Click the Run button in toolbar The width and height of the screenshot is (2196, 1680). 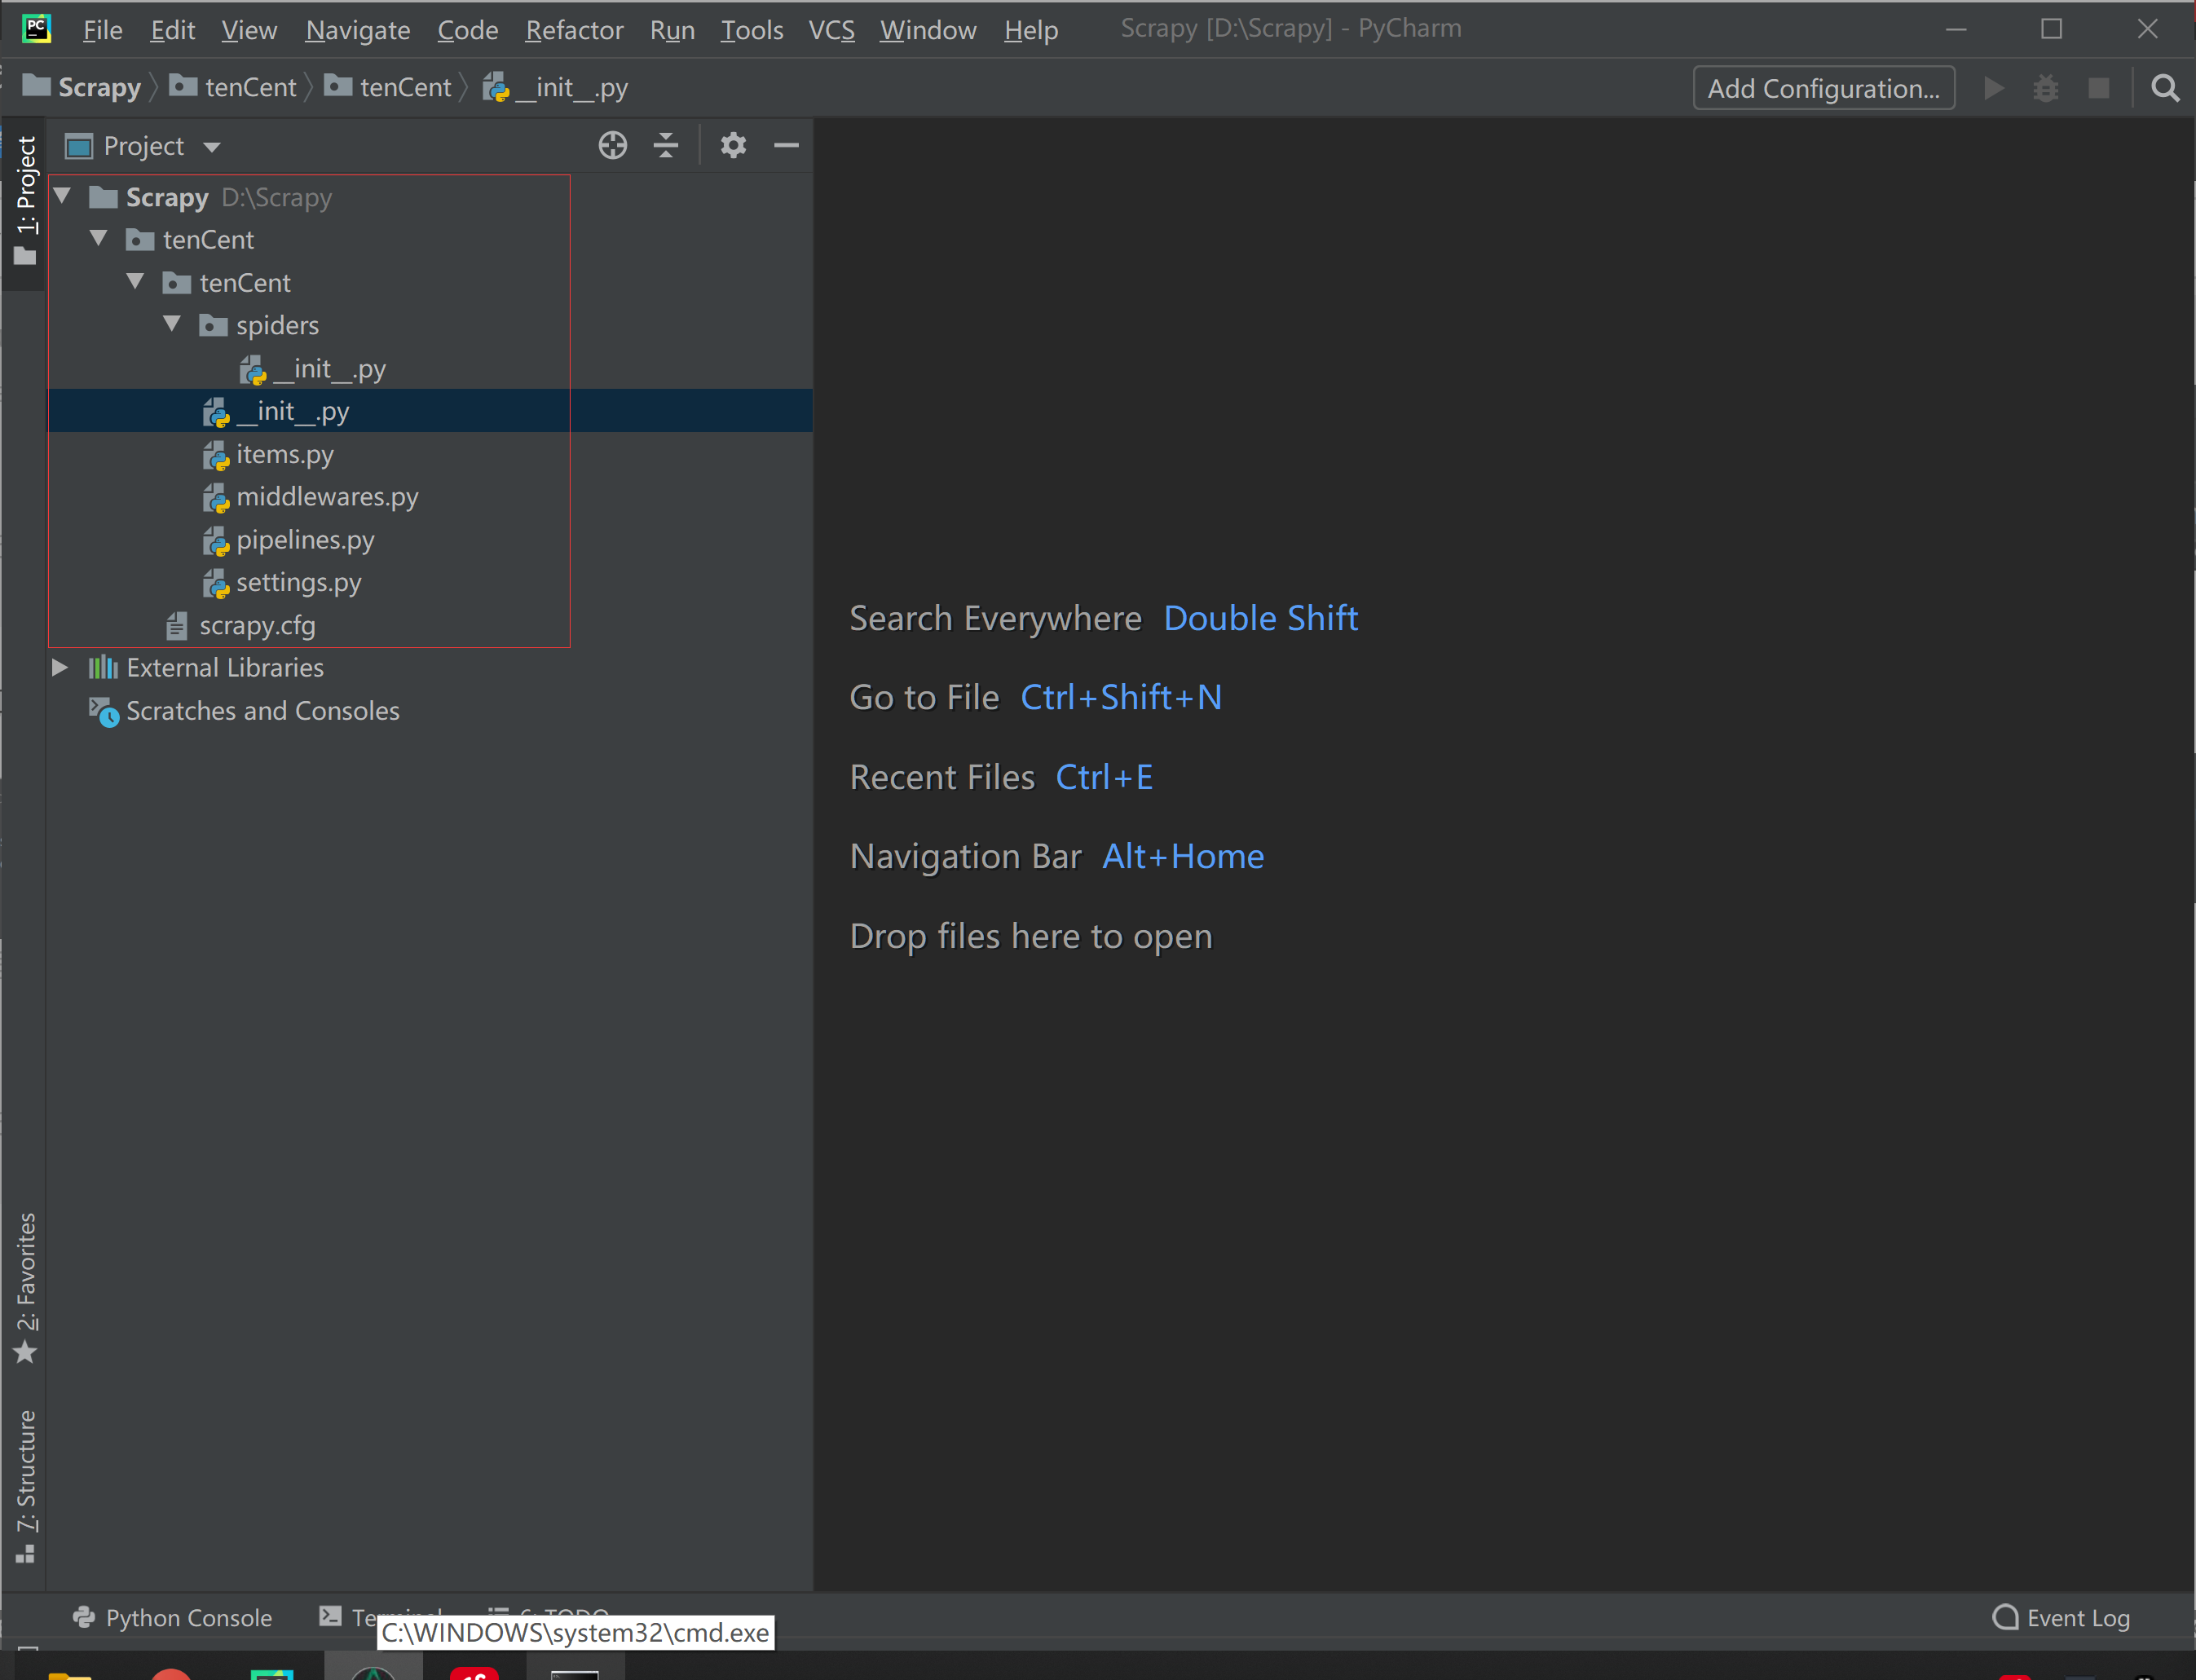(1993, 88)
